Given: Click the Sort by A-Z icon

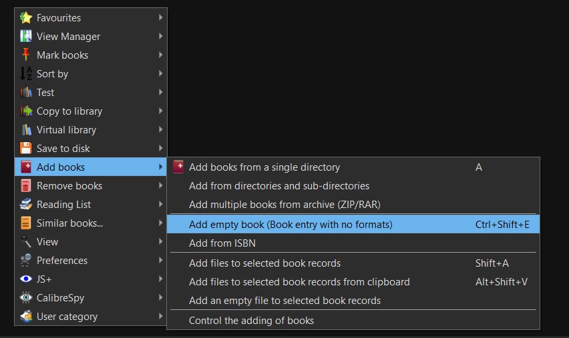Looking at the screenshot, I should point(26,74).
